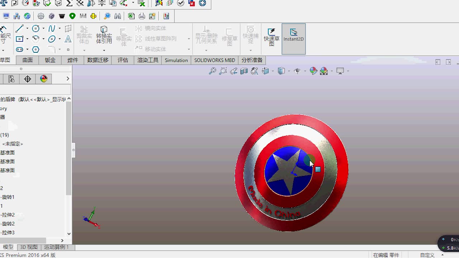Image resolution: width=459 pixels, height=258 pixels.
Task: Switch to the 钣金 (Sheet Metal) tab
Action: [x=50, y=60]
